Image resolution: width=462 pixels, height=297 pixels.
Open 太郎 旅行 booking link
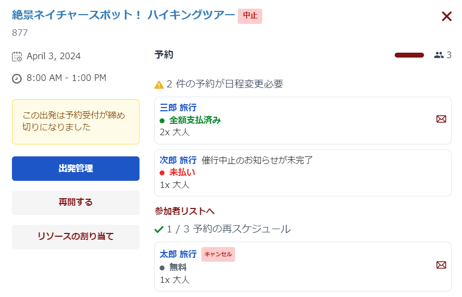coord(178,254)
